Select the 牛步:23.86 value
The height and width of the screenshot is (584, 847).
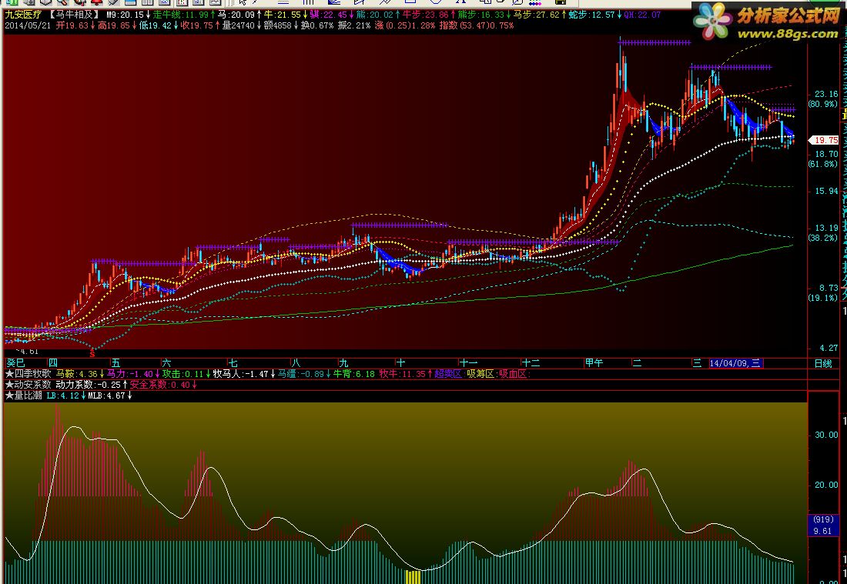pos(425,15)
